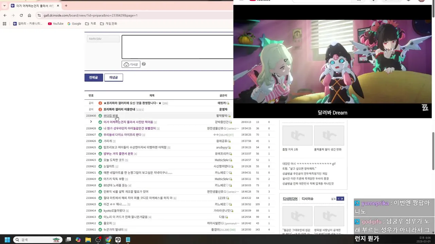Open 갤러리 - 커뮤니티 bookmark
The width and height of the screenshot is (435, 244).
(28, 24)
